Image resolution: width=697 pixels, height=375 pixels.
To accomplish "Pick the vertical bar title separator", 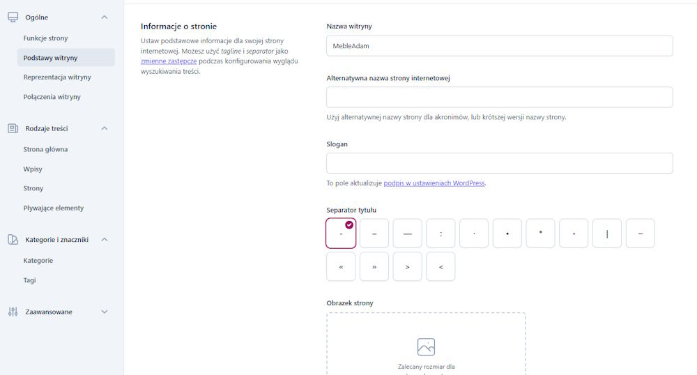I will click(606, 234).
